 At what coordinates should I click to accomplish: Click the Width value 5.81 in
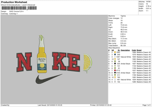pos(148,9)
